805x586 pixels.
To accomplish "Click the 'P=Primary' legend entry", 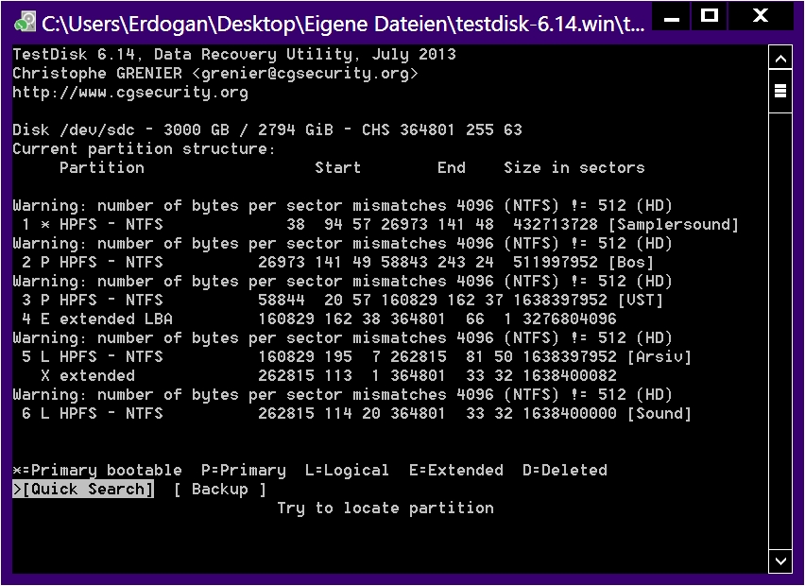I will click(x=244, y=470).
